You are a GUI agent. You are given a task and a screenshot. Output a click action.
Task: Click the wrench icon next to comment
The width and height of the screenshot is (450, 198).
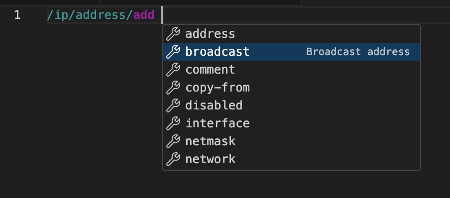point(173,70)
